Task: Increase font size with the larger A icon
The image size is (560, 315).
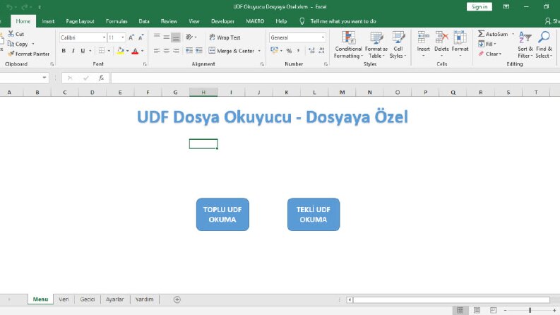Action: pyautogui.click(x=131, y=37)
